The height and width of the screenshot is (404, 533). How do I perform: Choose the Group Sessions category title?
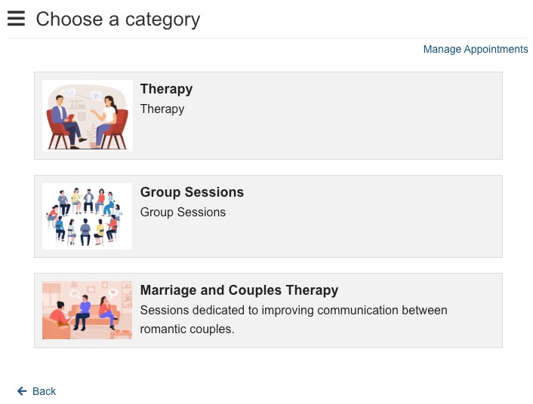click(x=192, y=192)
